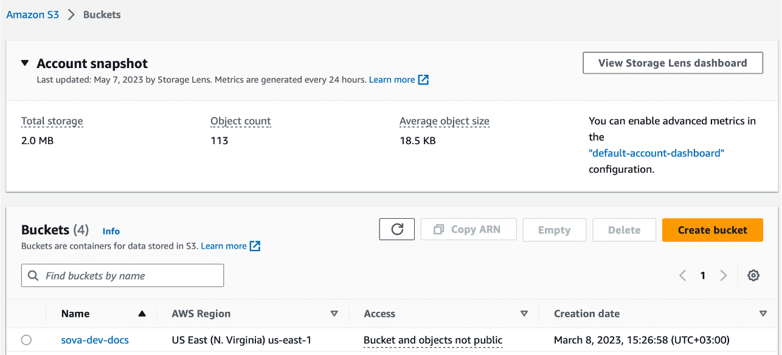Click external link icon beside Buckets Learn more
This screenshot has width=782, height=355.
(x=255, y=246)
